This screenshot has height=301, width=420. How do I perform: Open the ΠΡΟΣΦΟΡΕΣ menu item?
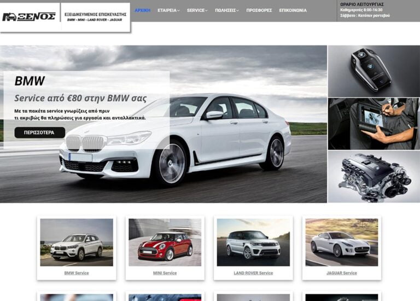point(259,10)
